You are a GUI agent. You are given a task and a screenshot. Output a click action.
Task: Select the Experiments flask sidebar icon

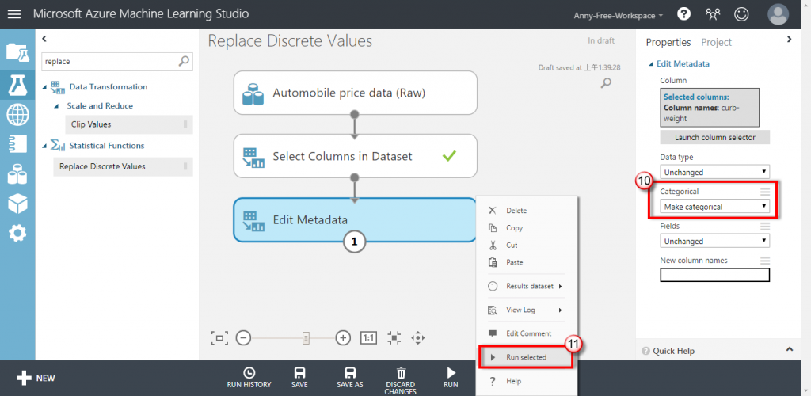tap(17, 86)
